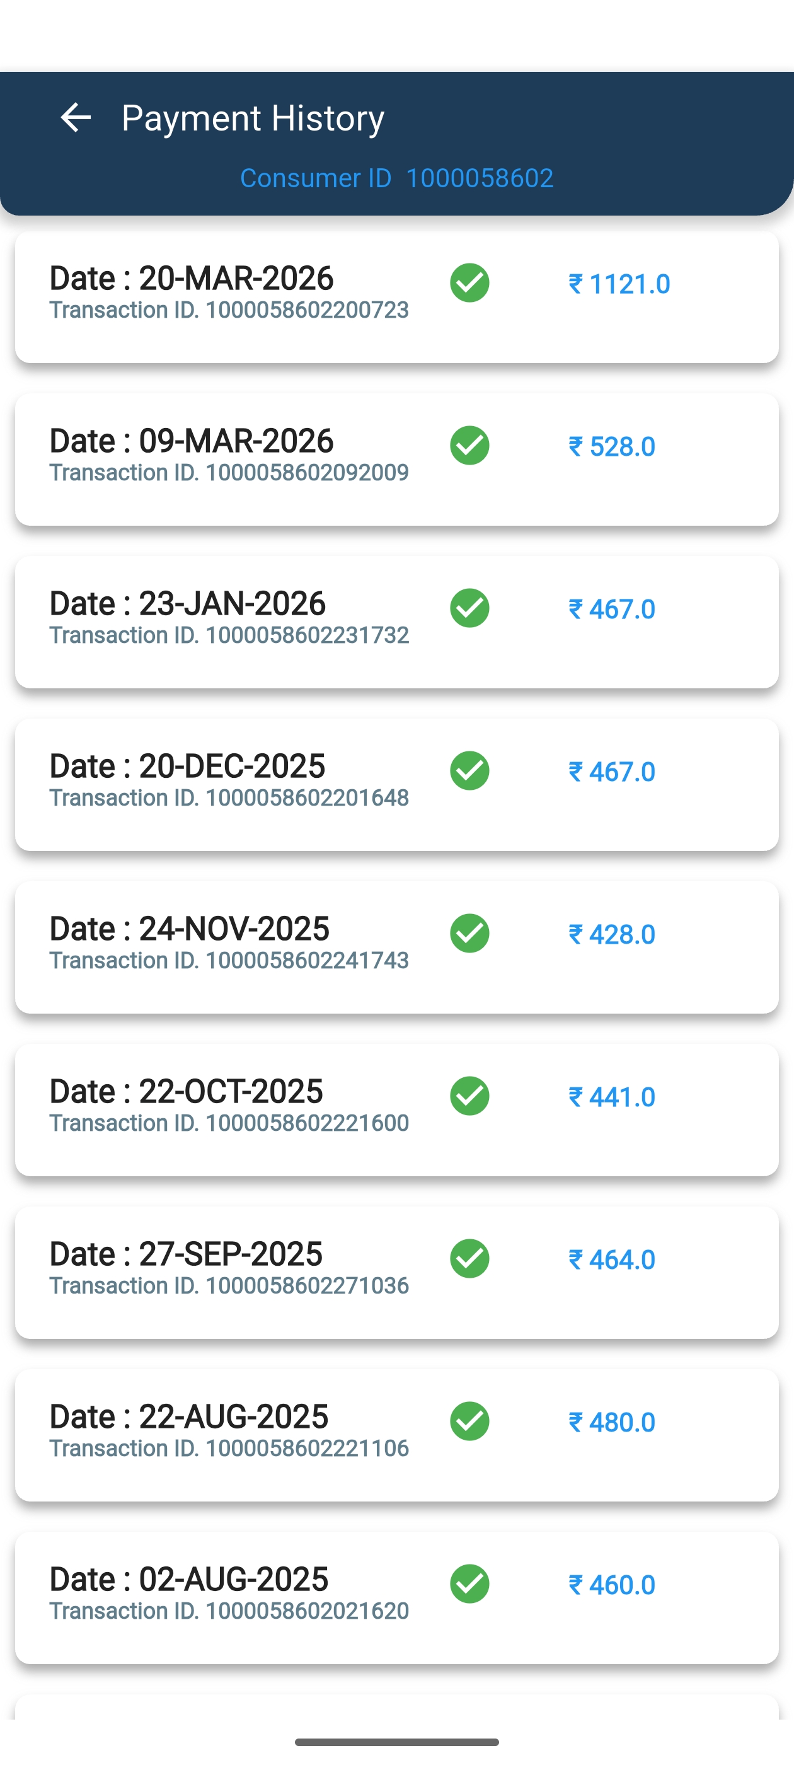
Task: Click green checkmark for 22-AUG-2025 payment
Action: 469,1421
